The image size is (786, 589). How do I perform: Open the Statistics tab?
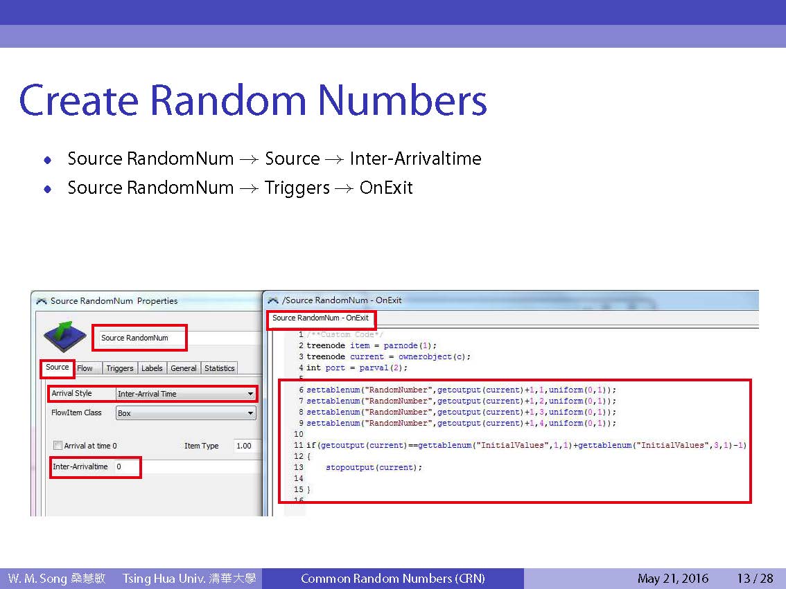coord(219,368)
